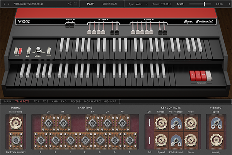Toggle the white Short/Long Percussion rocker
This screenshot has width=232, height=155.
coord(209,76)
